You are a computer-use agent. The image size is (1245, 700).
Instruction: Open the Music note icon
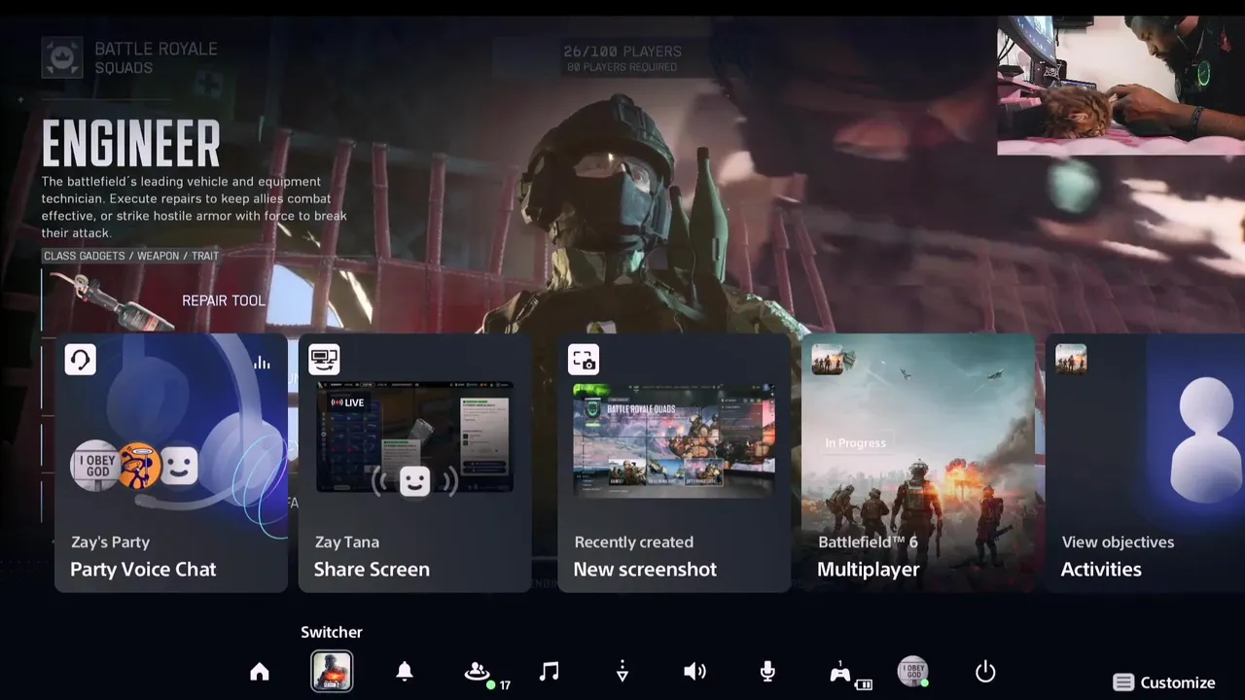(x=550, y=672)
